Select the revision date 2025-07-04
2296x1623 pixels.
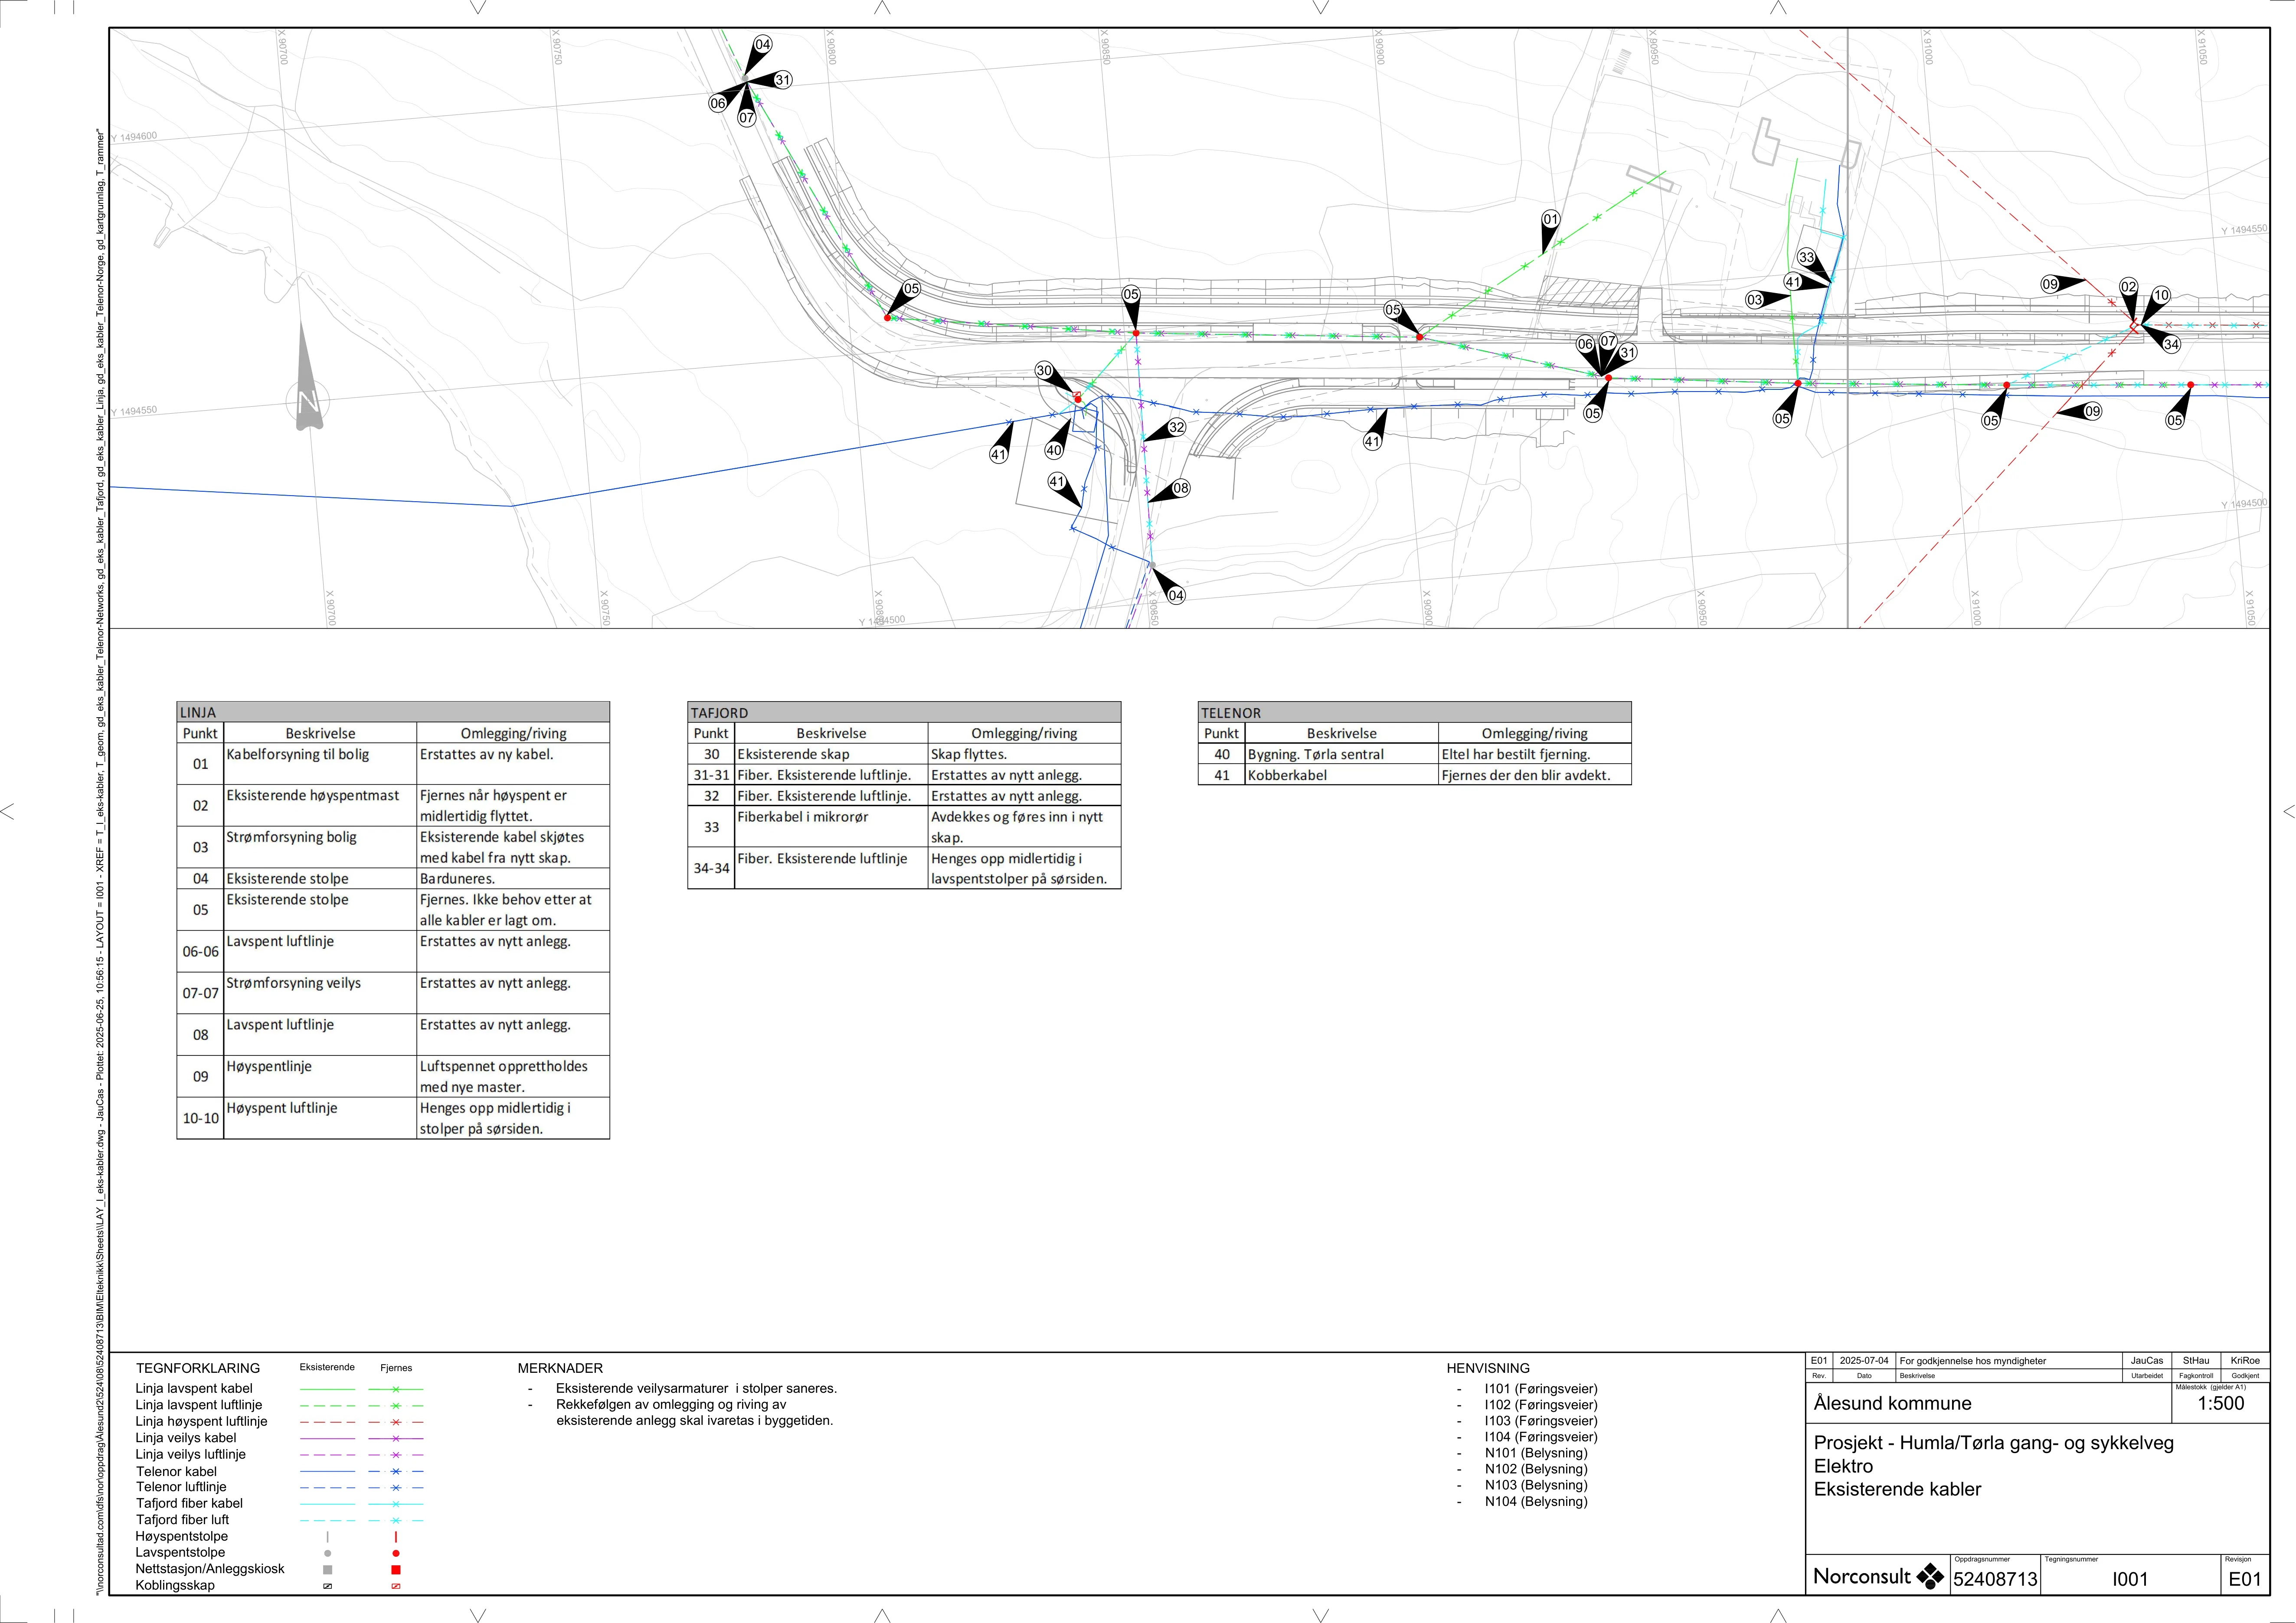pos(1864,1361)
